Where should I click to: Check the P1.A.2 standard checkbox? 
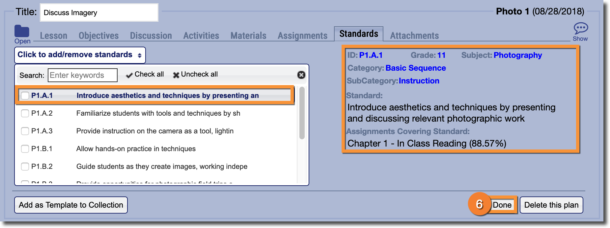pos(25,113)
